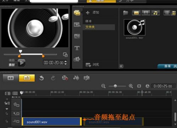177x128 pixels.
Task: Redo the last action
Action: [x=53, y=78]
